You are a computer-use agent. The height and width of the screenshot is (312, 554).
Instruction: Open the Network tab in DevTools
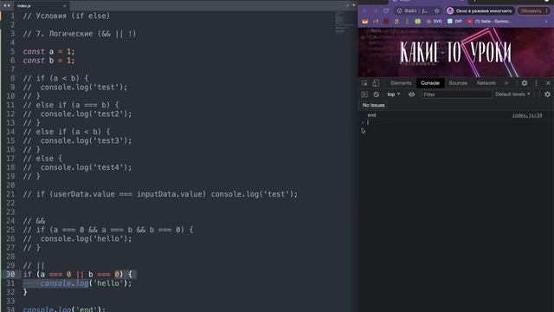(x=486, y=83)
